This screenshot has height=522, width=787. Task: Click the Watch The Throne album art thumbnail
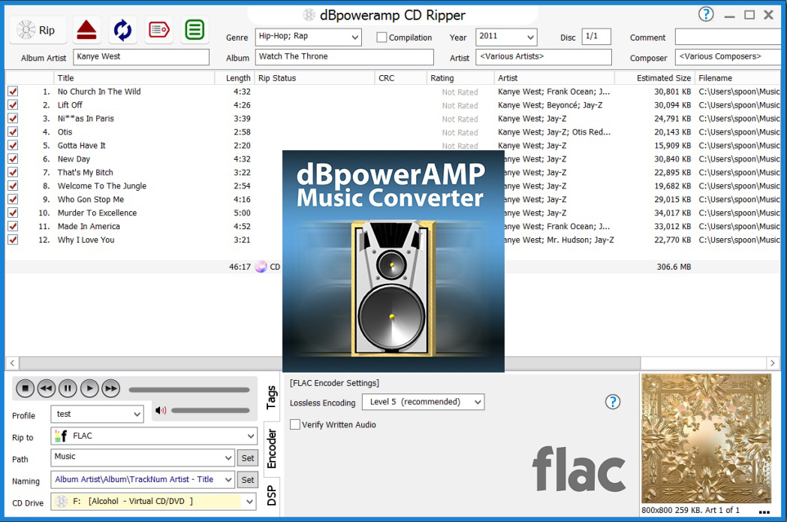[x=706, y=438]
